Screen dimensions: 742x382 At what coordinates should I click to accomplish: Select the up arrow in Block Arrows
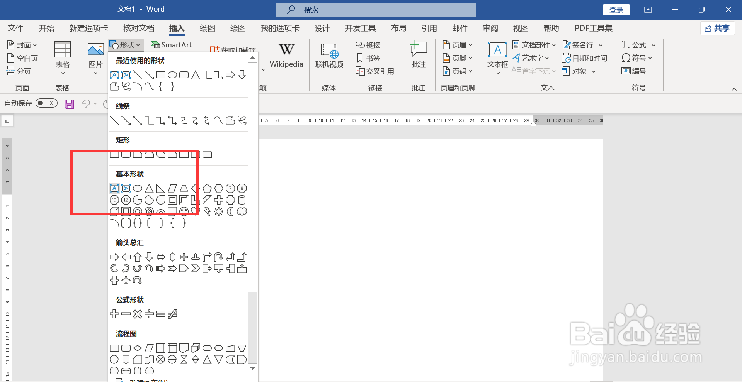138,257
